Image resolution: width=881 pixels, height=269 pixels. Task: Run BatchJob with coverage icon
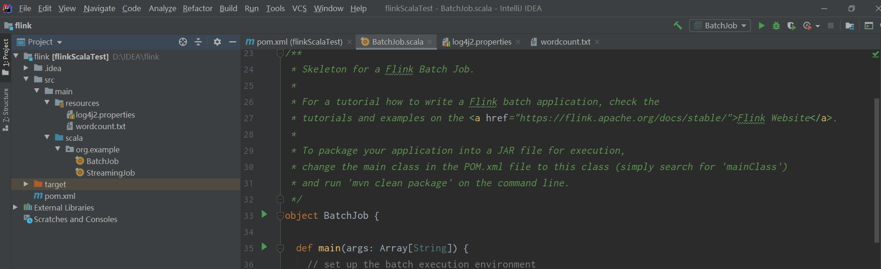pyautogui.click(x=791, y=26)
